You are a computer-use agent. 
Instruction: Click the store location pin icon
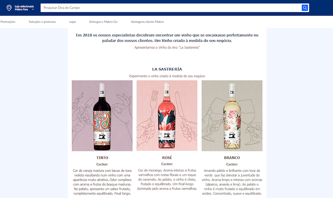tap(9, 8)
